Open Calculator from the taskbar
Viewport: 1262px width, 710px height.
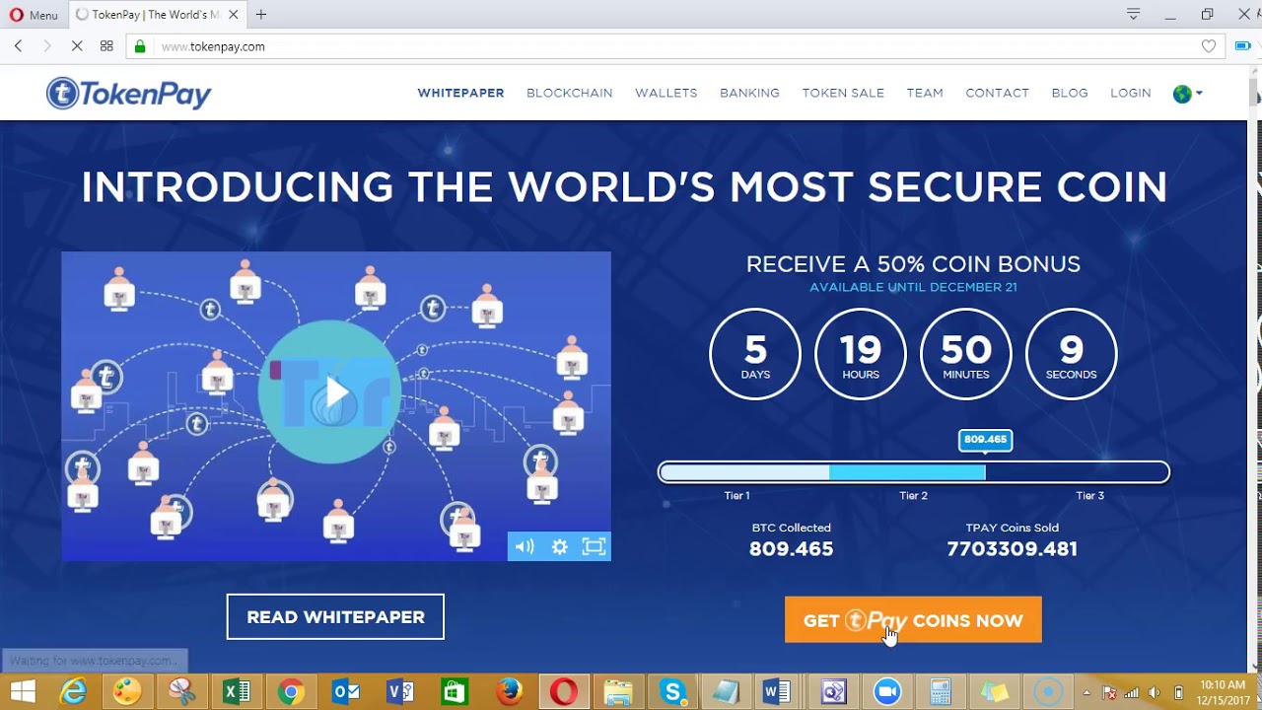941,692
